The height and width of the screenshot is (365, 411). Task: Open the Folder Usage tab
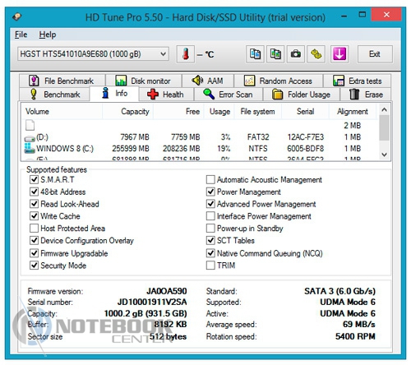point(302,95)
